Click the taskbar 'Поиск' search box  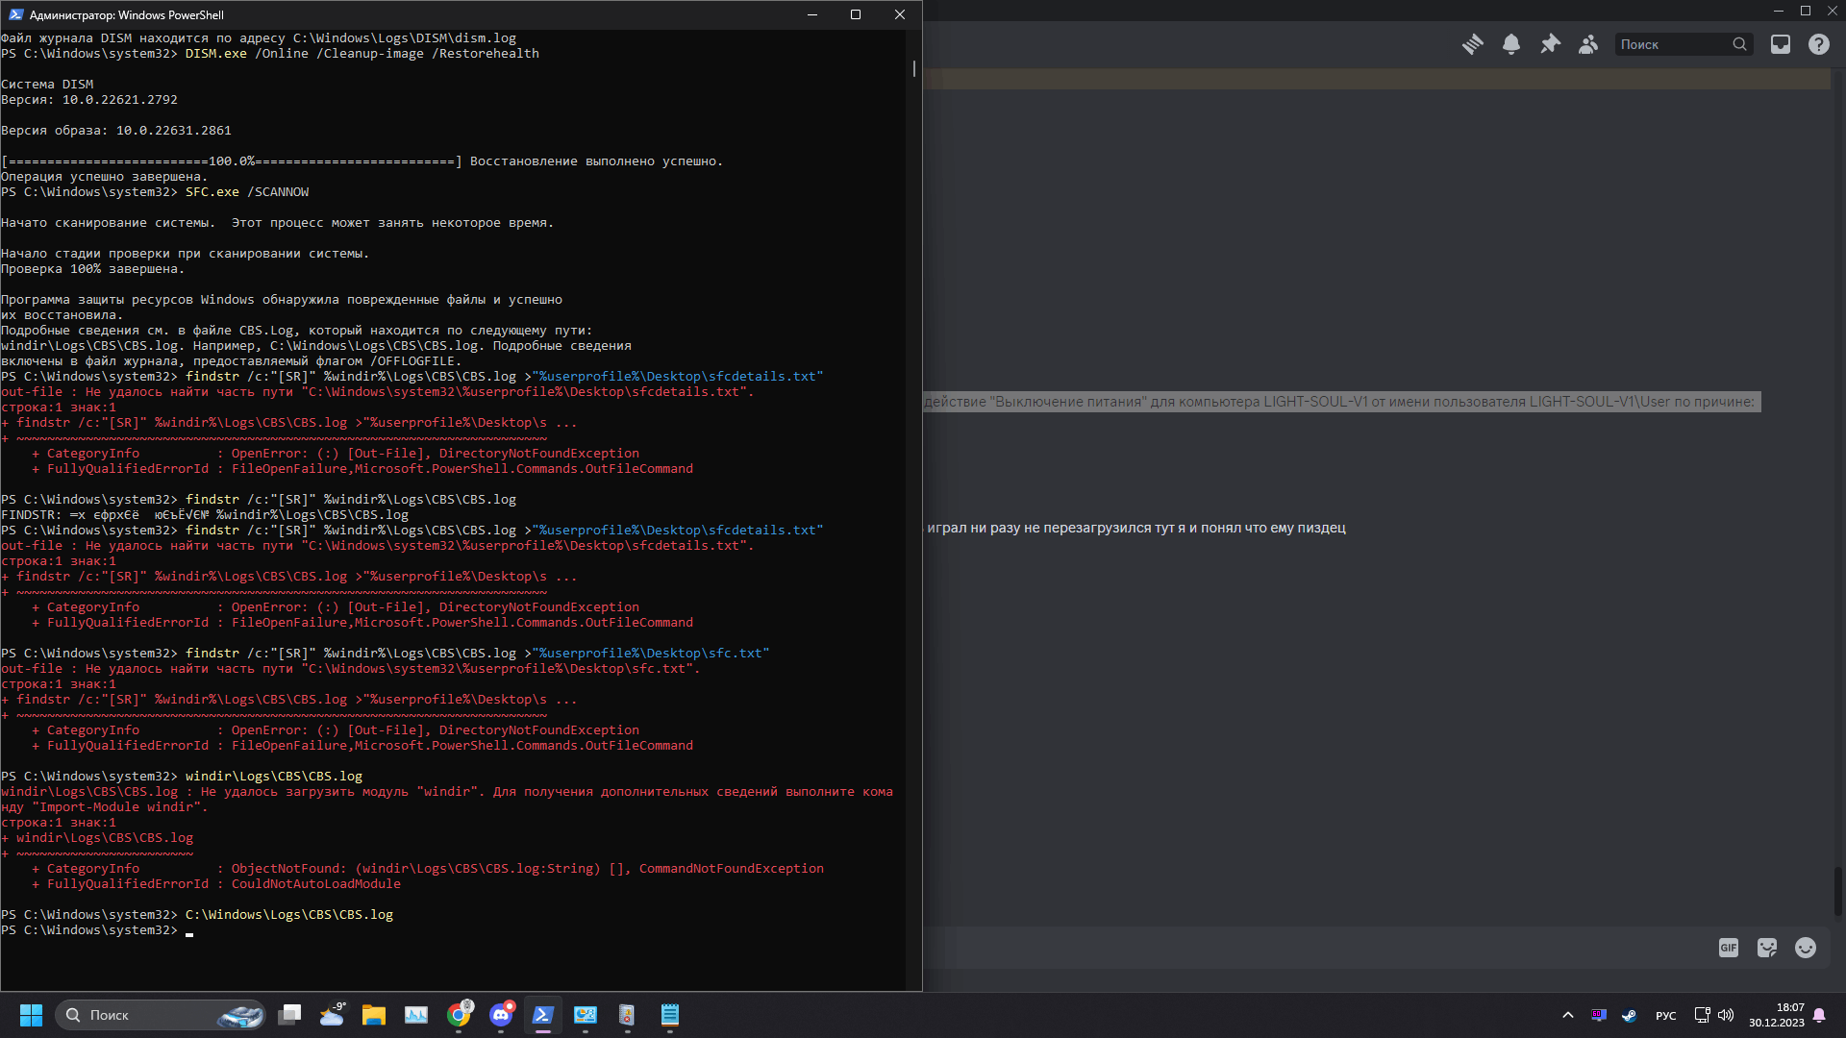click(x=162, y=1015)
